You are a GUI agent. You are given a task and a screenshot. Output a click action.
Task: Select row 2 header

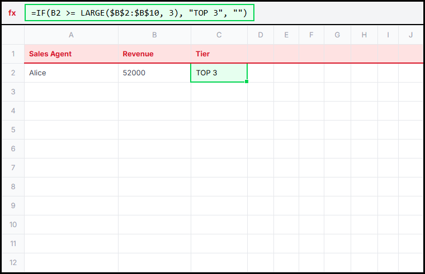click(x=13, y=73)
